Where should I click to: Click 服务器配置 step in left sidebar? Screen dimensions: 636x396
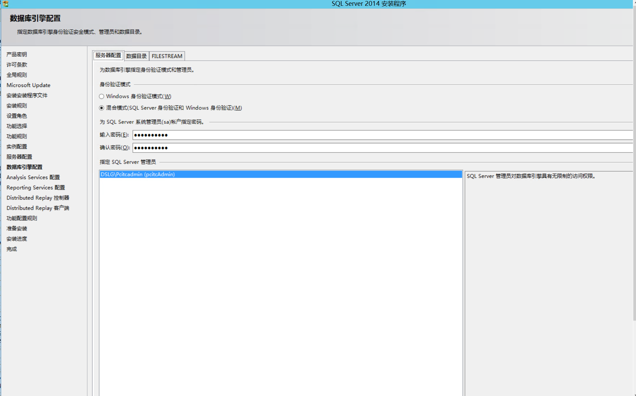[x=19, y=157]
